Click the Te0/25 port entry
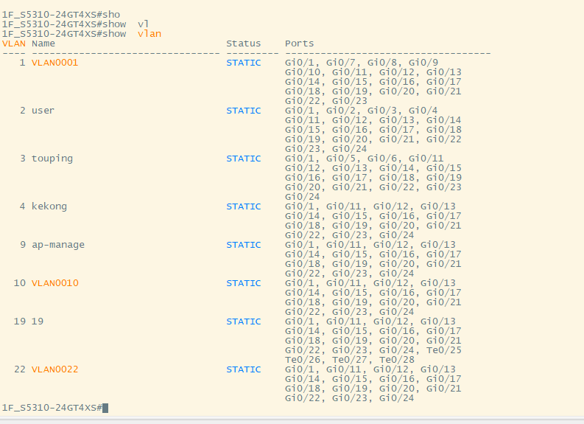Viewport: 584px width, 424px height. (x=444, y=350)
